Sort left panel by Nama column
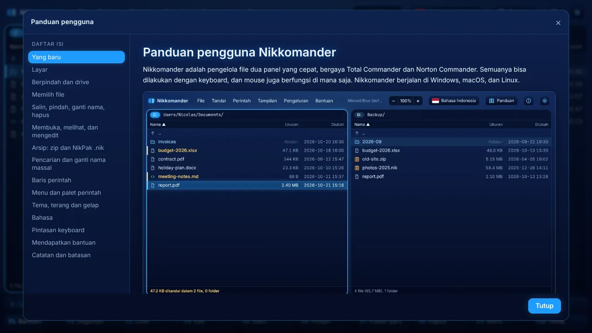This screenshot has width=592, height=333. click(158, 124)
